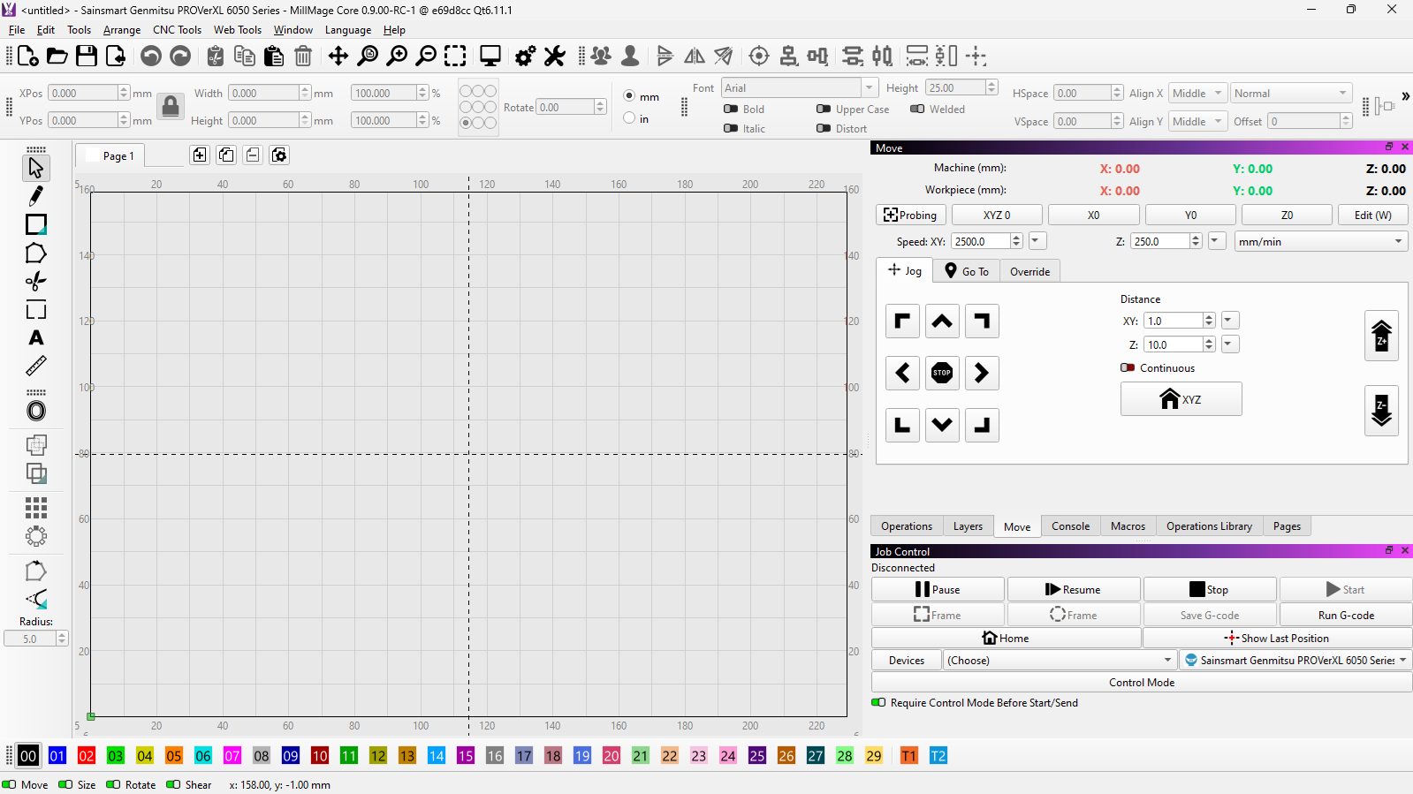Zero all axes with XYZ 0
The width and height of the screenshot is (1413, 794).
997,215
